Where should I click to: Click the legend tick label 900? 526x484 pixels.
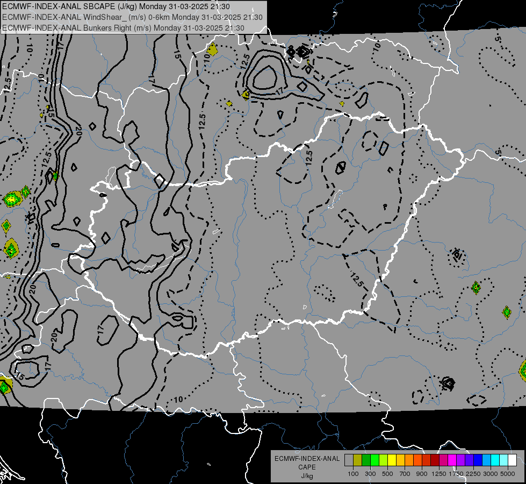422,474
